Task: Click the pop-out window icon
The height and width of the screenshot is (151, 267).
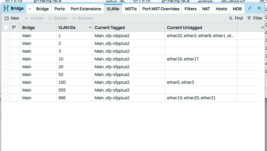Action: coord(250,8)
